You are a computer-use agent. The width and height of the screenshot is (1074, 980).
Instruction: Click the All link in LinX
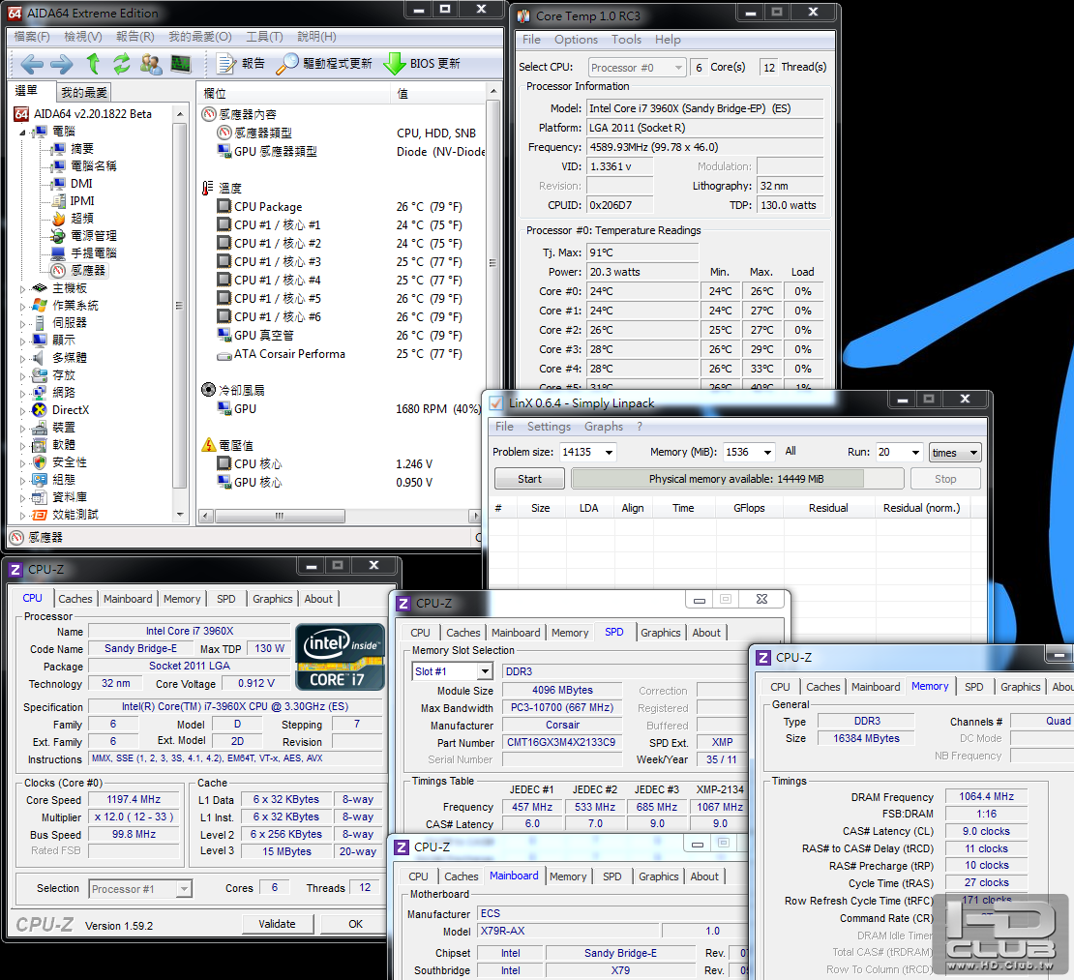click(791, 452)
